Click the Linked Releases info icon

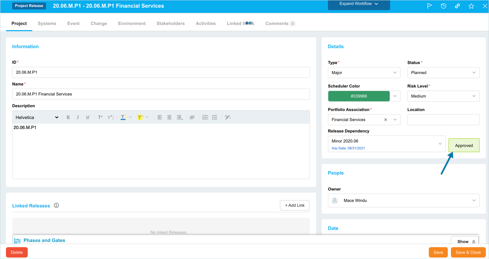tap(56, 205)
